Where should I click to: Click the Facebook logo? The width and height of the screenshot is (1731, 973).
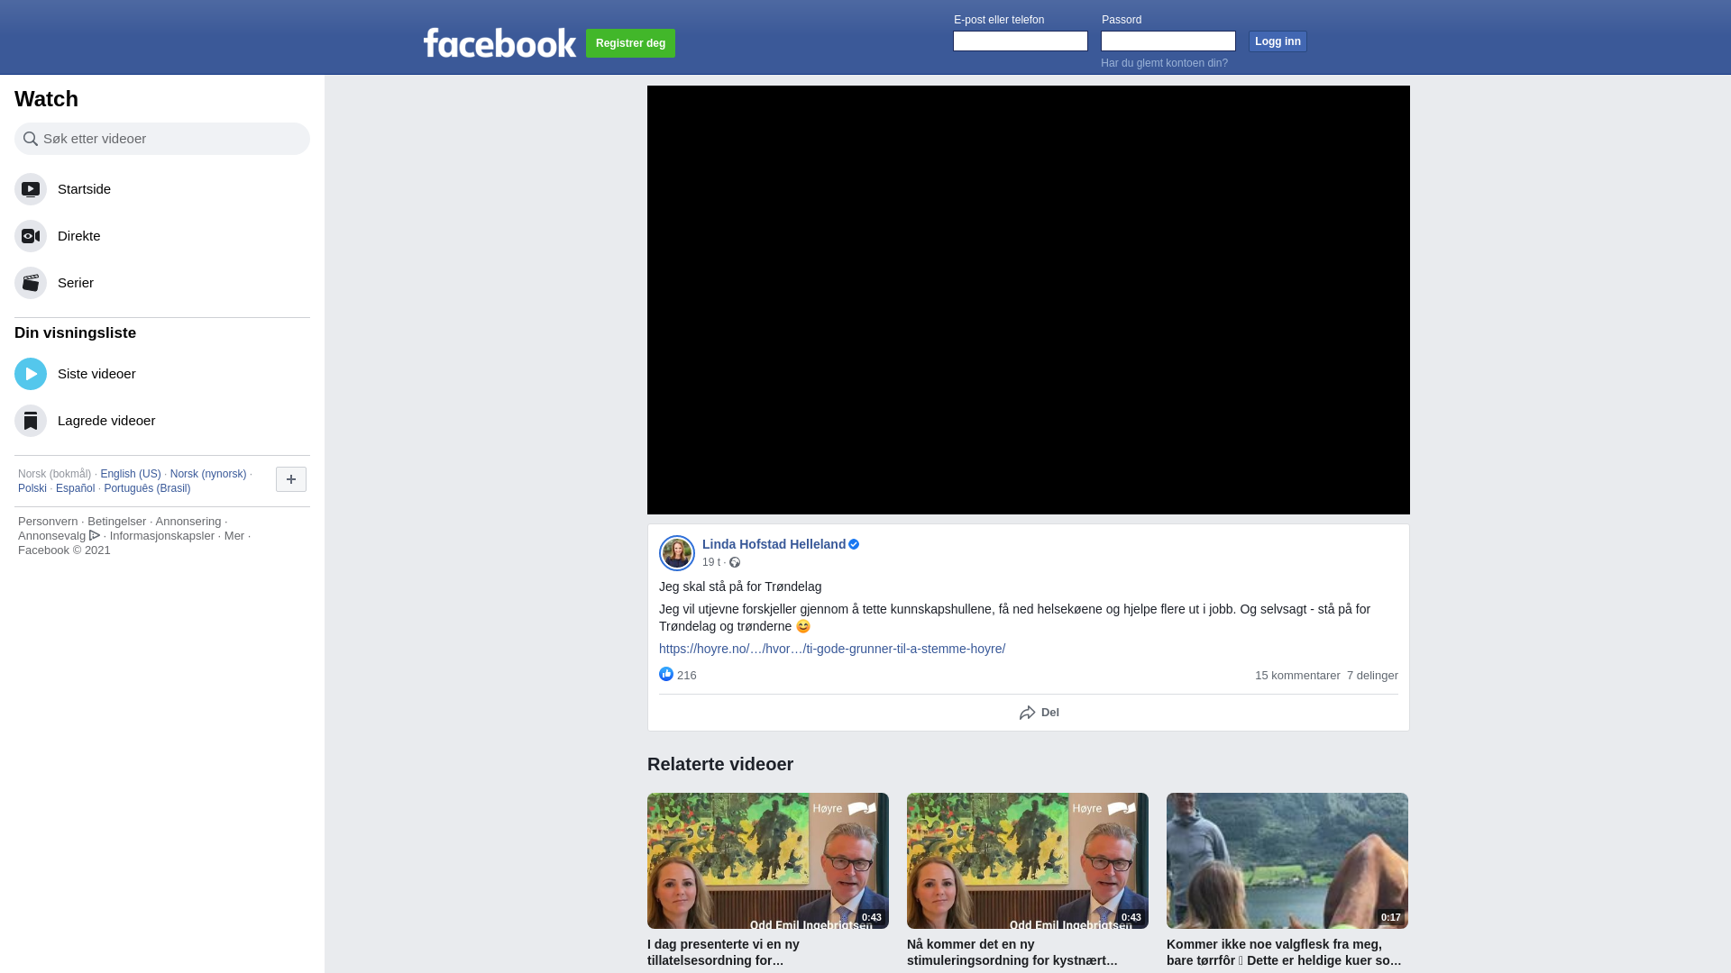coord(499,42)
